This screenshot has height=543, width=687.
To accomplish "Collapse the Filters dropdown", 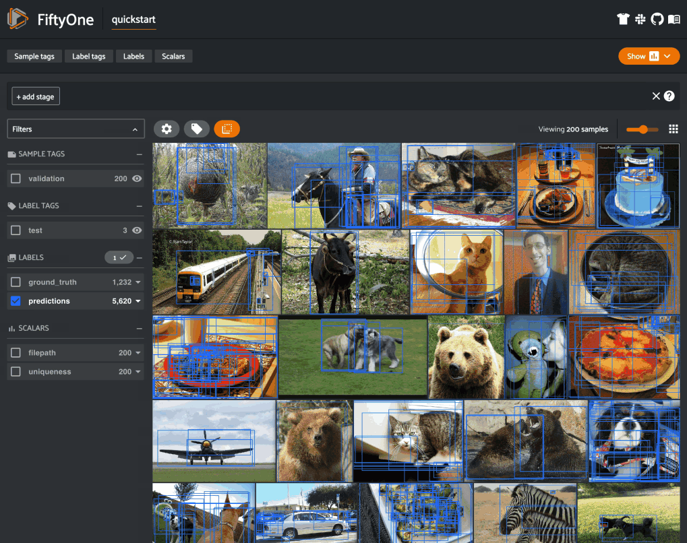I will click(x=135, y=129).
